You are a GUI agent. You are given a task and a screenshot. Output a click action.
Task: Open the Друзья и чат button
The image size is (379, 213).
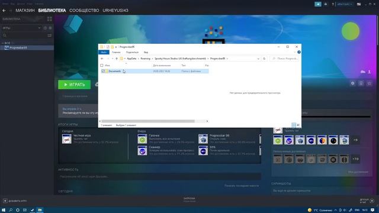click(367, 201)
